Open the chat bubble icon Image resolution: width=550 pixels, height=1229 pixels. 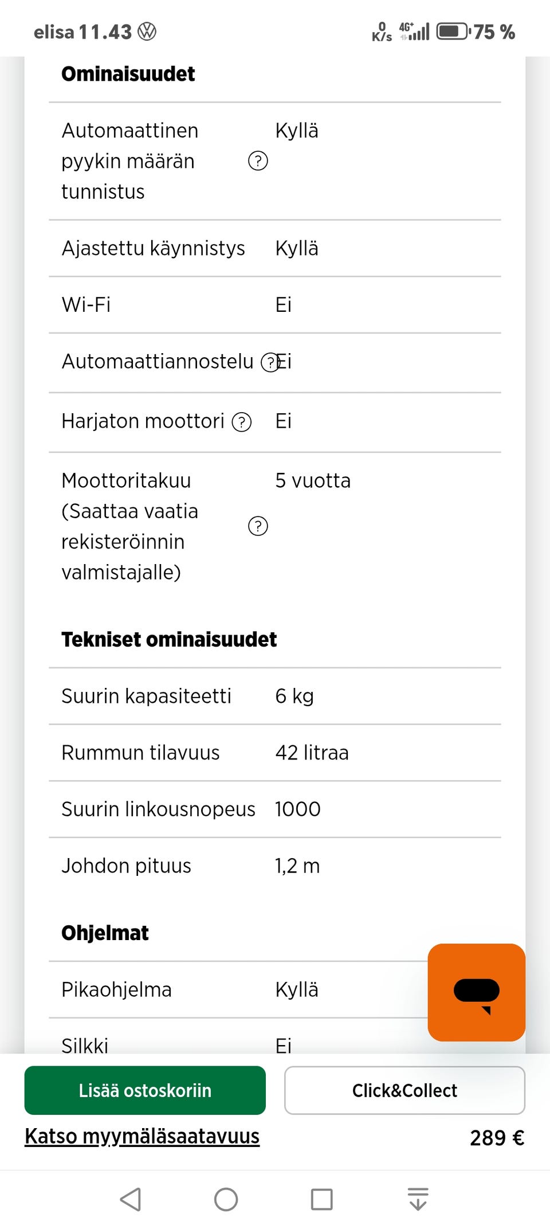point(476,992)
